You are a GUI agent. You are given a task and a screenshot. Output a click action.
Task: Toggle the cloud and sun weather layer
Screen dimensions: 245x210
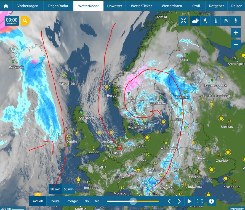pos(195,20)
